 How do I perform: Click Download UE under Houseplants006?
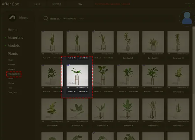178,58
